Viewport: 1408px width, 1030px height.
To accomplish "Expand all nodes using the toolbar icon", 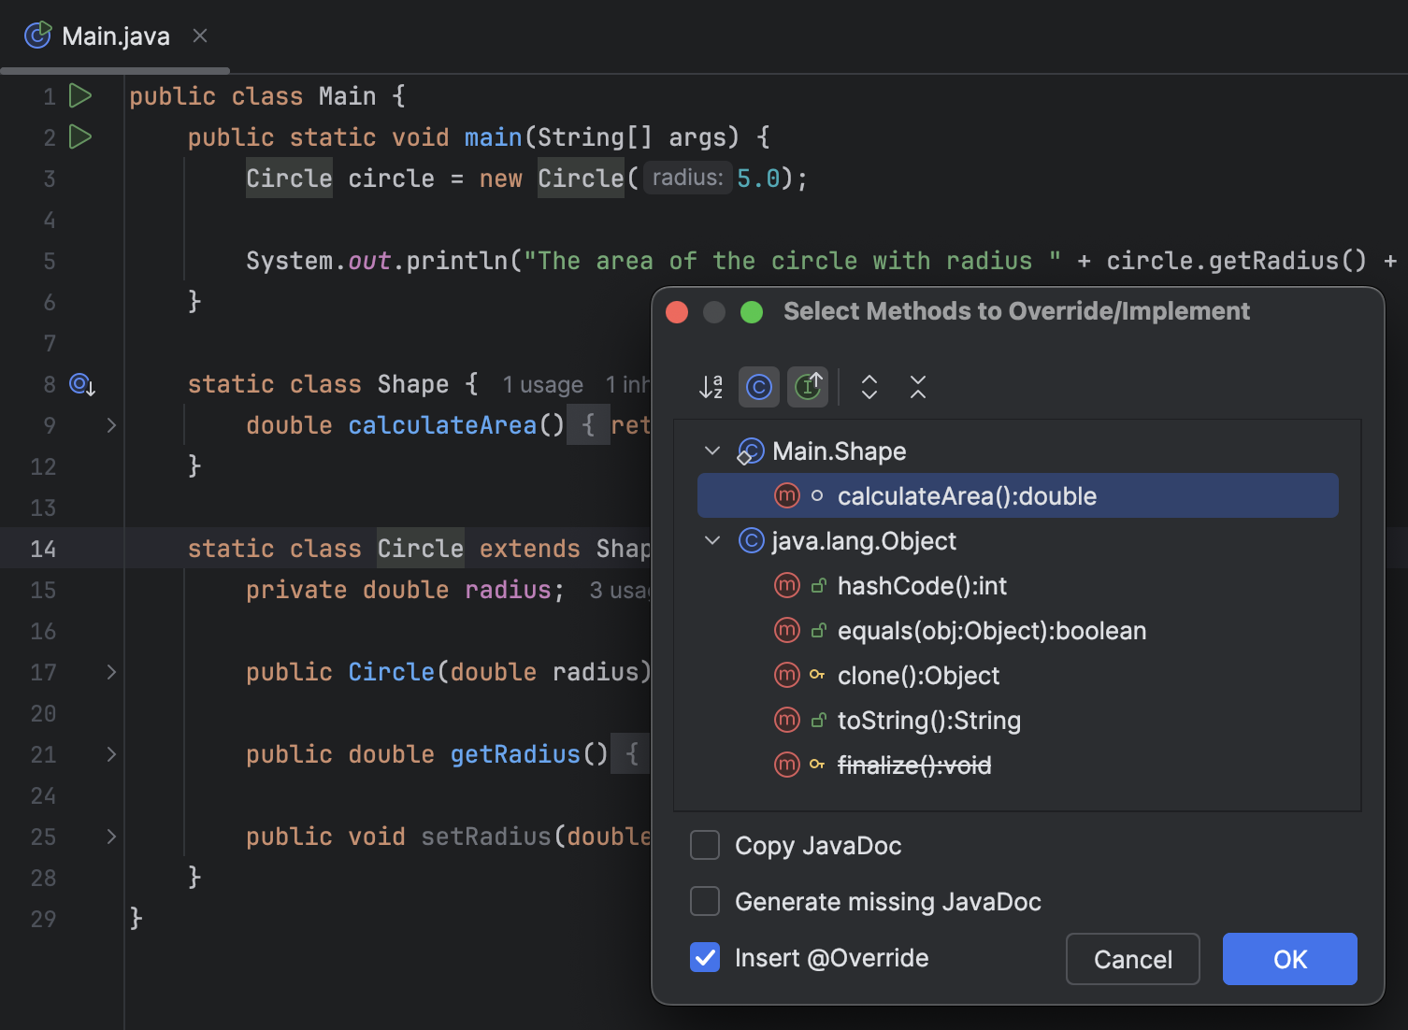I will pos(868,386).
